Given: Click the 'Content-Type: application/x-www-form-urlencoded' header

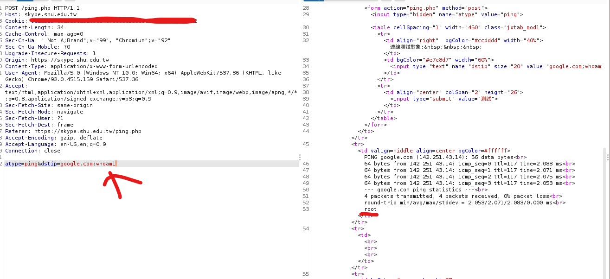Looking at the screenshot, I should [81, 66].
